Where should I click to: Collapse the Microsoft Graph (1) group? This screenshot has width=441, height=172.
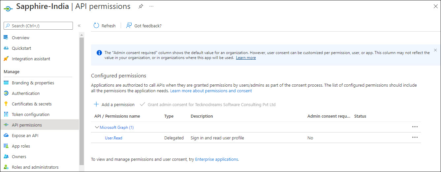click(x=97, y=127)
